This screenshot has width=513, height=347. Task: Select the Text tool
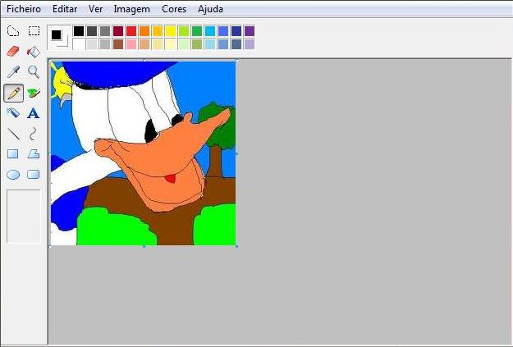click(34, 113)
